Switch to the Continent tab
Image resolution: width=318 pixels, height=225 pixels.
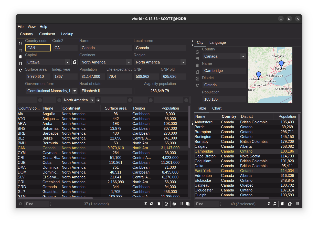[x=47, y=34]
